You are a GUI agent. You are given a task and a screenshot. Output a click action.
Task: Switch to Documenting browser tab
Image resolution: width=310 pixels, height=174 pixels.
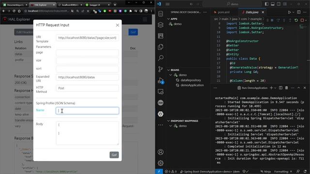coord(15,5)
